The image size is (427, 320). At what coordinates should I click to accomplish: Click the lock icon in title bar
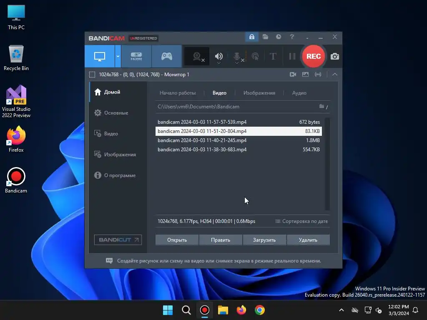[251, 37]
